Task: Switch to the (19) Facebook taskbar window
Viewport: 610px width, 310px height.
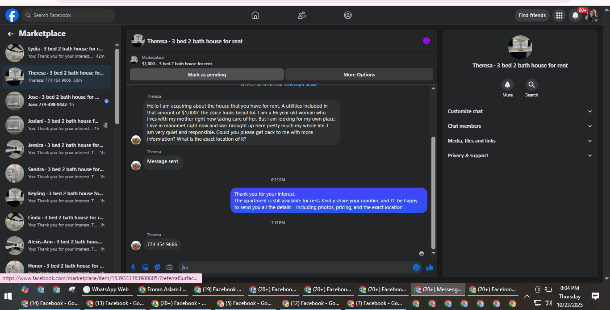Action: coord(218,289)
